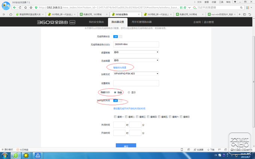Open the colorful extensions icon beside search box
Screen dimensions: 255x159
tap(247, 7)
